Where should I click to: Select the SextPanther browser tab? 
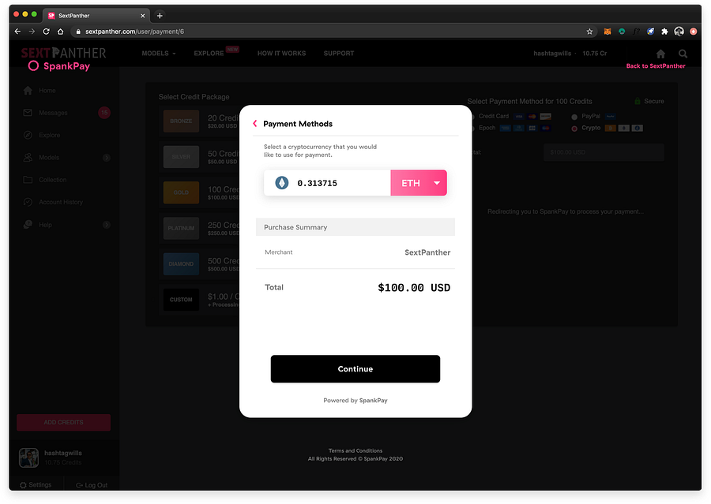[96, 16]
